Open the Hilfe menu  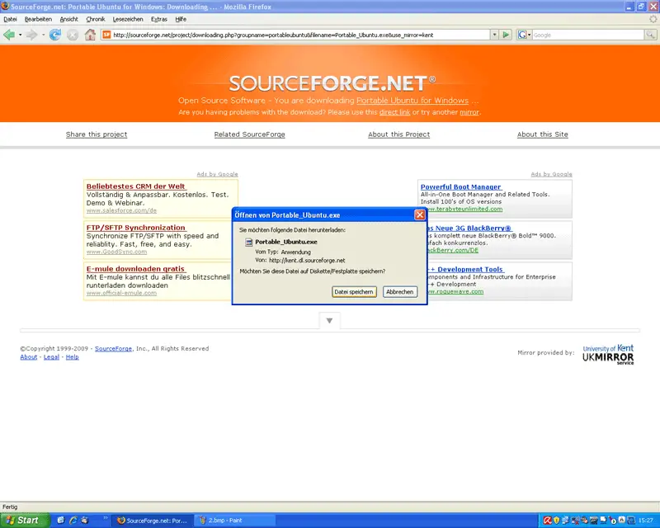click(181, 19)
